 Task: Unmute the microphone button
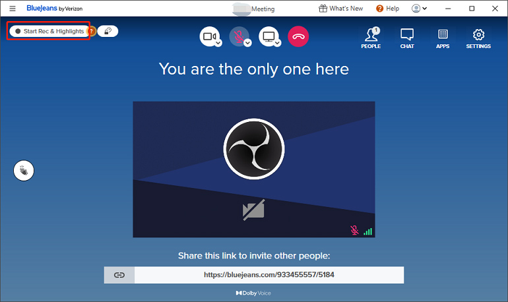(239, 36)
